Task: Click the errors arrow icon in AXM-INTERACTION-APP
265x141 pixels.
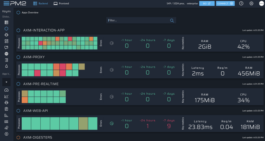Action: [x=112, y=43]
